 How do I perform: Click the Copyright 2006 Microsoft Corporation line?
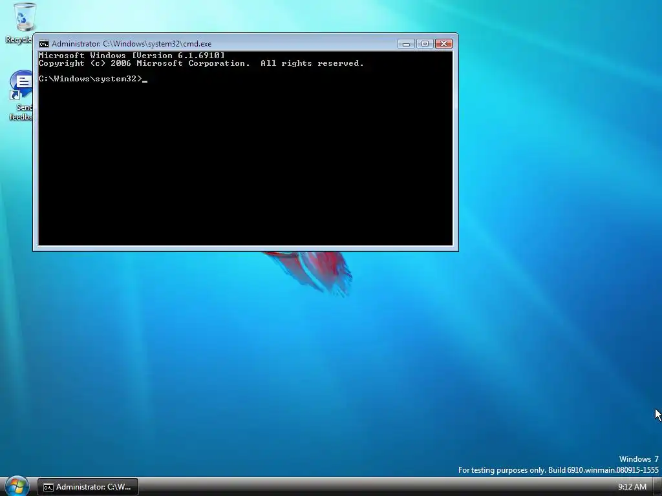coord(201,63)
